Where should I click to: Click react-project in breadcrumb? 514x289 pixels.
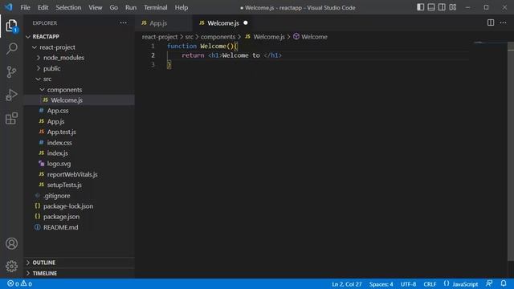pos(160,37)
